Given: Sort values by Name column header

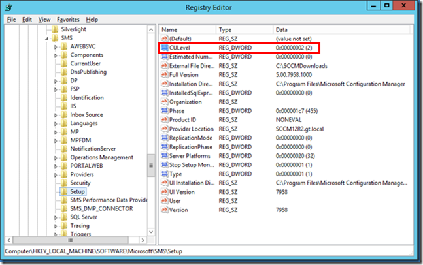Looking at the screenshot, I should pos(188,29).
